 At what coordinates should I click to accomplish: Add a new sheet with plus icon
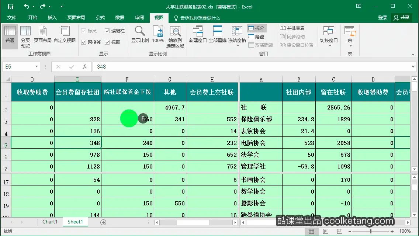103,222
